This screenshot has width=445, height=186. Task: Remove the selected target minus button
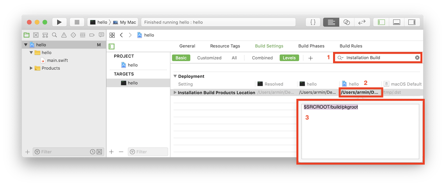tap(121, 152)
